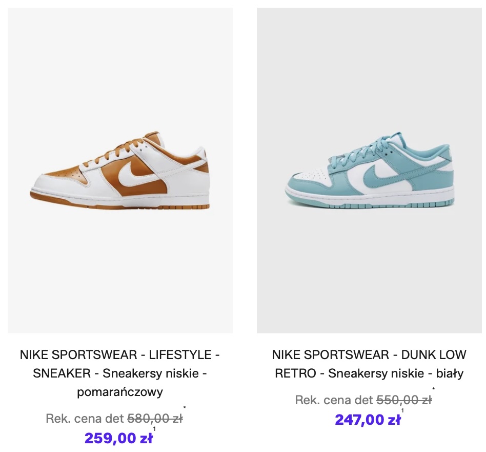Select the 259,00 zł sale price

pos(118,438)
